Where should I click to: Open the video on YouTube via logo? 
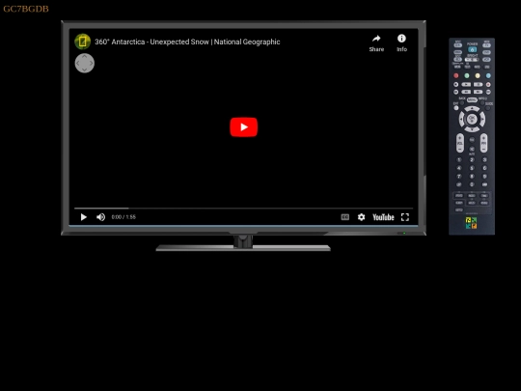(383, 217)
